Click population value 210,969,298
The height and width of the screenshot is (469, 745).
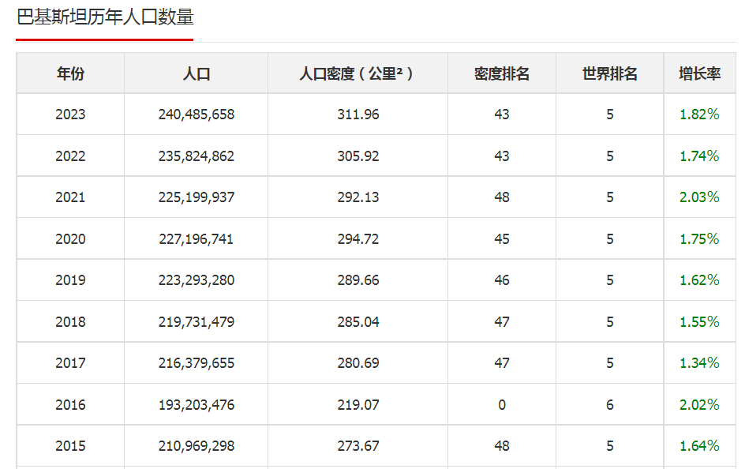click(x=196, y=446)
